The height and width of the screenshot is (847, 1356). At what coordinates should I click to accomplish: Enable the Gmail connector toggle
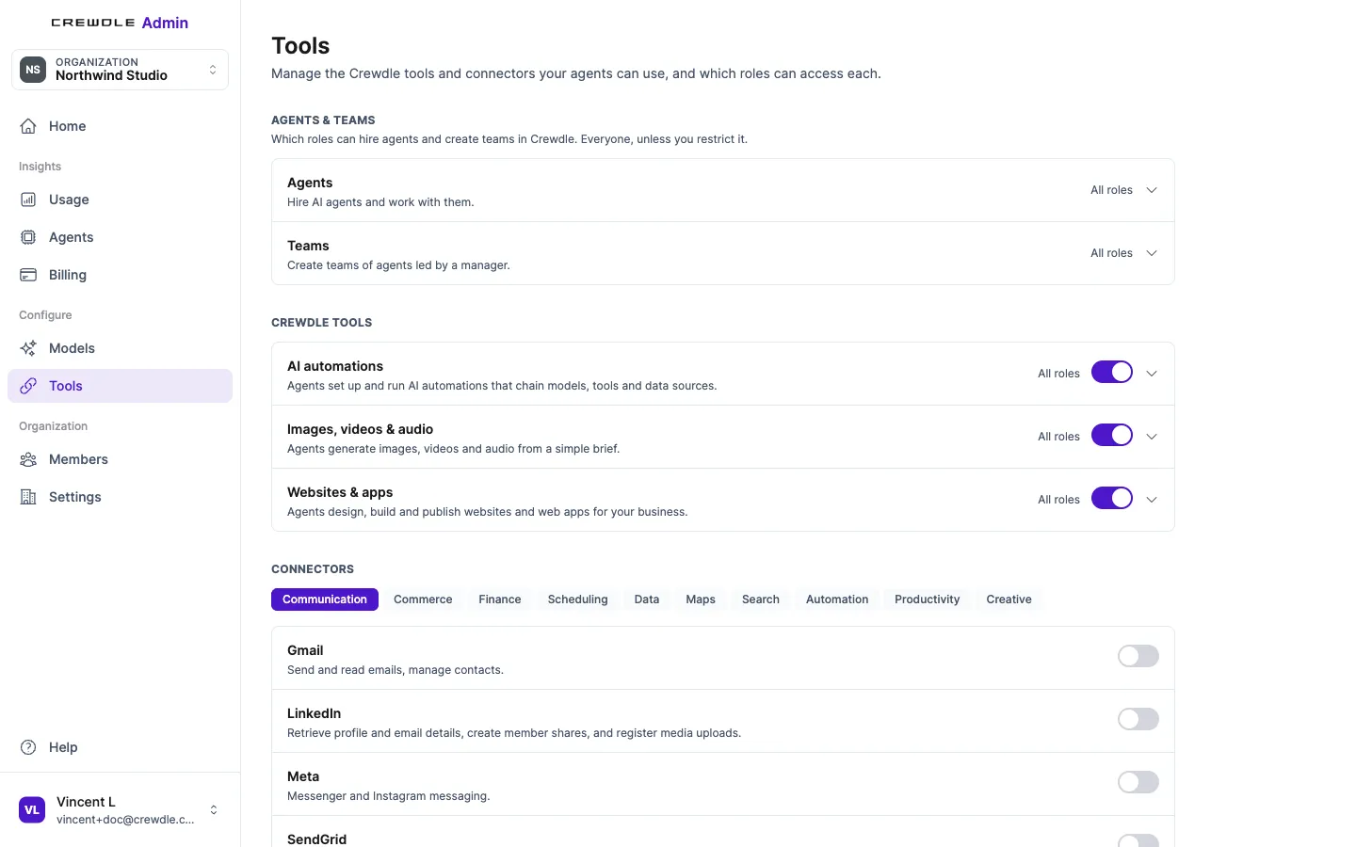point(1138,656)
